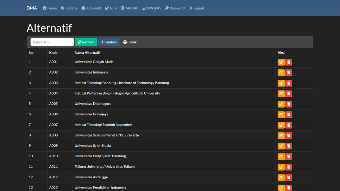Screen dimensions: 340x191
Task: Delete Institut Pertanian Bogor row
Action: coord(289,94)
